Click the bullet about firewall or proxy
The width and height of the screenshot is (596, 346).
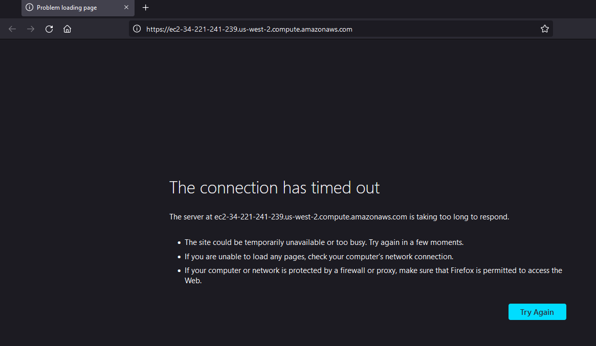pyautogui.click(x=373, y=276)
